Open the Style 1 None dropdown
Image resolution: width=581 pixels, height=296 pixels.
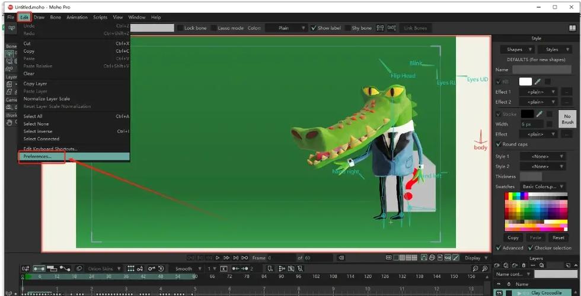[543, 156]
